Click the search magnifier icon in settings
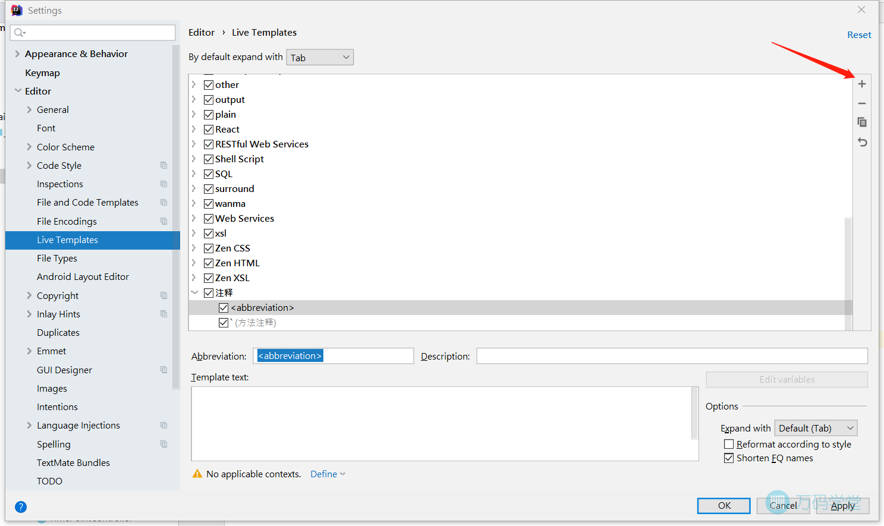Screen dimensions: 884x526 20,33
